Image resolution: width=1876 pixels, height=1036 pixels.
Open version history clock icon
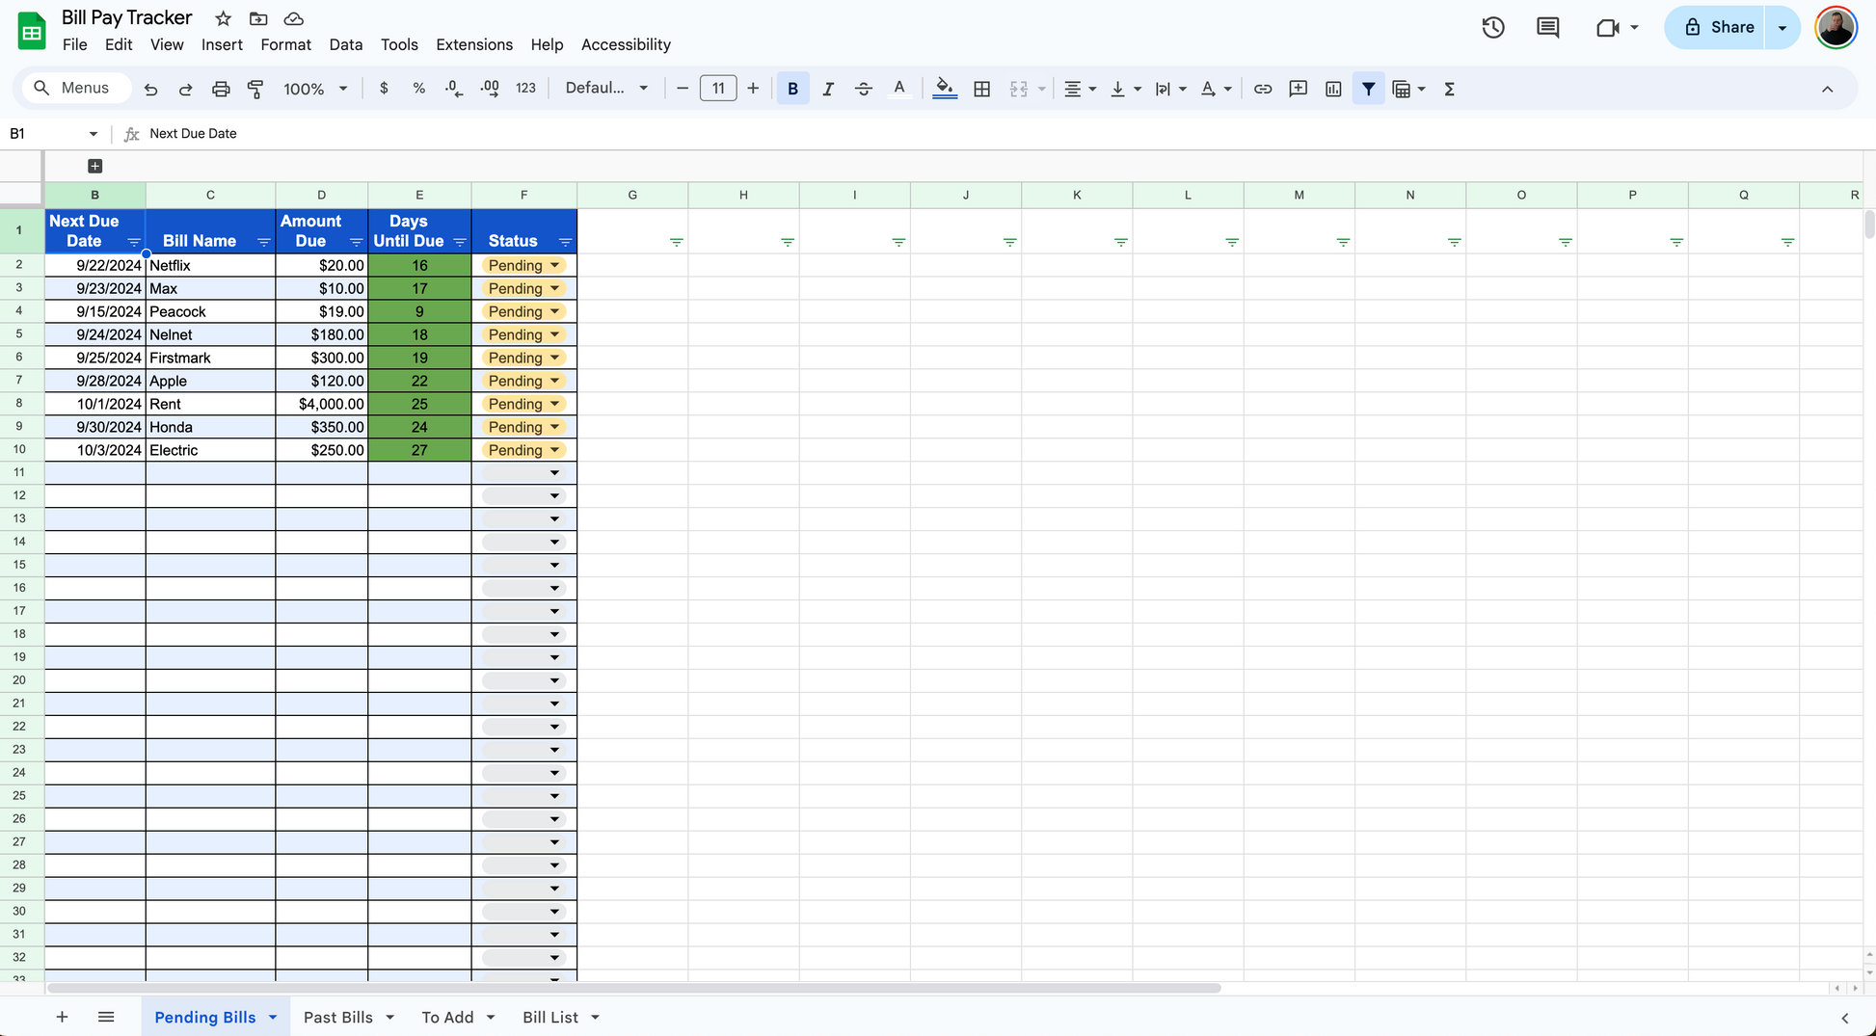[1492, 27]
